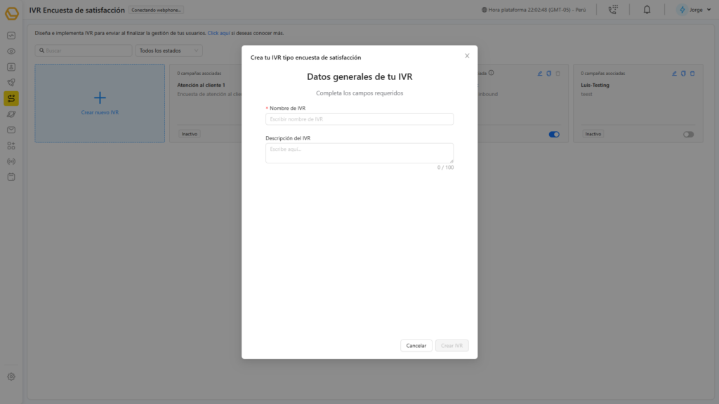Open the rocket campaigns icon in sidebar
719x404 pixels.
[11, 83]
